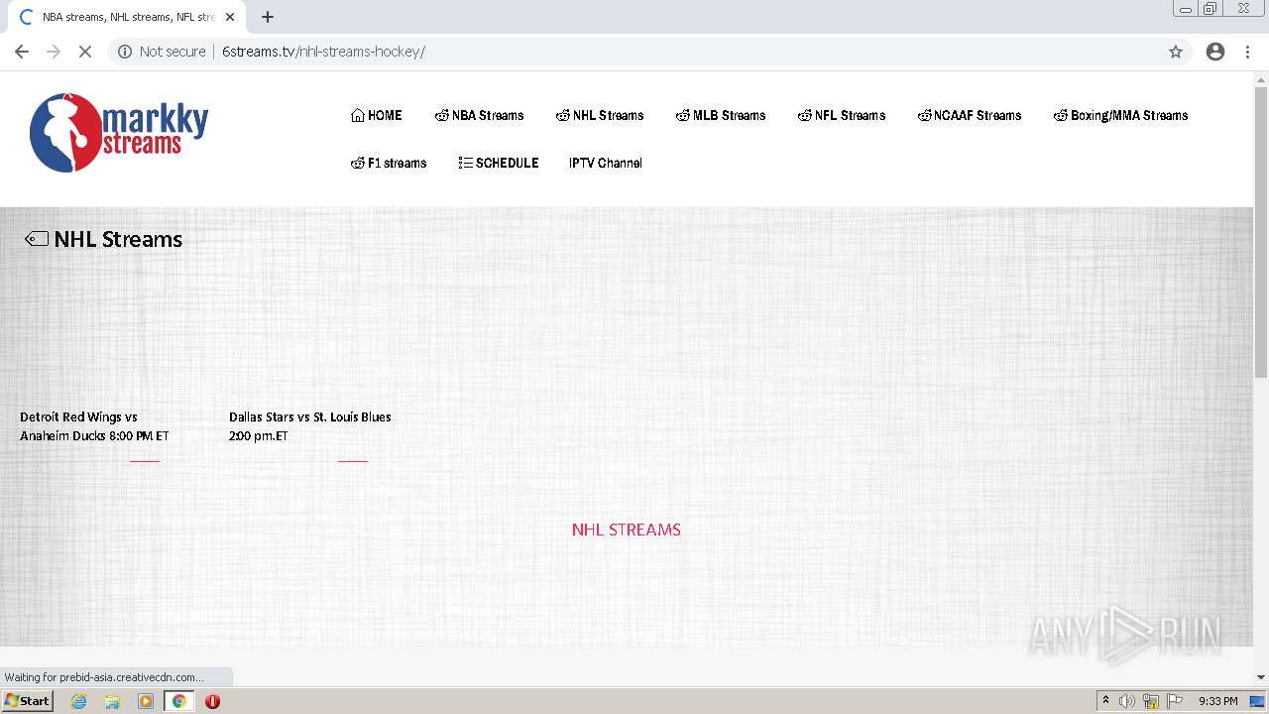Stop loading the page
Screen dimensions: 1269x714
coord(85,52)
